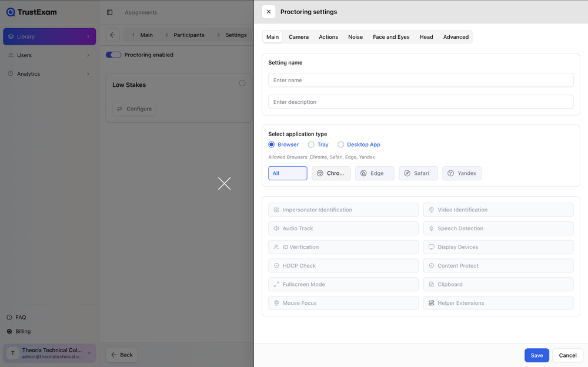This screenshot has height=367, width=588.
Task: Enable the Audio Track option
Action: click(343, 228)
